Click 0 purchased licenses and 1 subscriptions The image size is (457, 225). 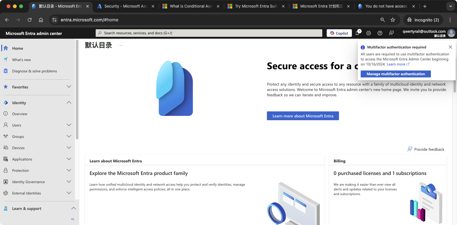380,173
